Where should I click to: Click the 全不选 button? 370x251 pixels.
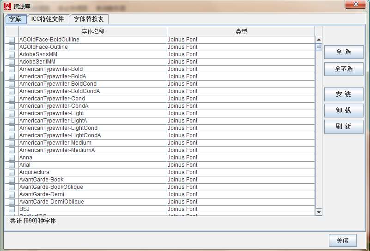pyautogui.click(x=344, y=69)
